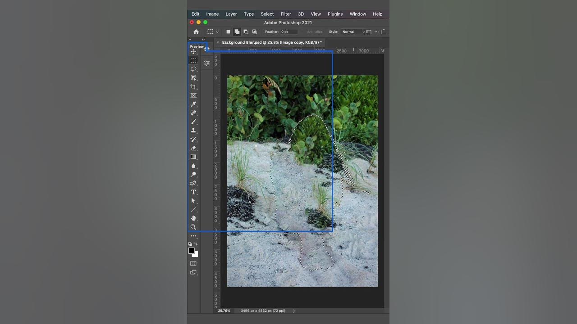Toggle Quick Mask mode
Image resolution: width=577 pixels, height=324 pixels.
coord(193,264)
